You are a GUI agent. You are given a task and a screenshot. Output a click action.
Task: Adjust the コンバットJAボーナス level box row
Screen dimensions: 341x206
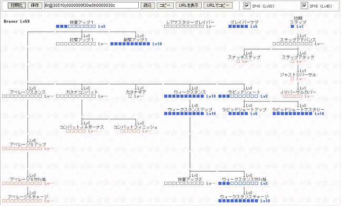tap(76, 131)
